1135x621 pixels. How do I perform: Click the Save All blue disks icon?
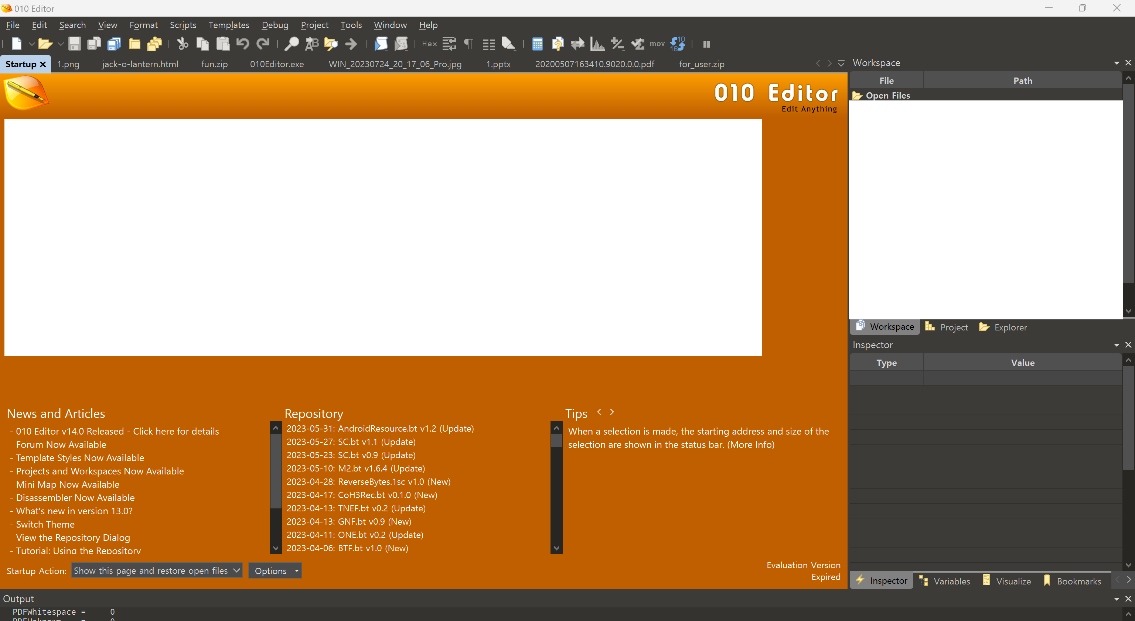click(114, 44)
